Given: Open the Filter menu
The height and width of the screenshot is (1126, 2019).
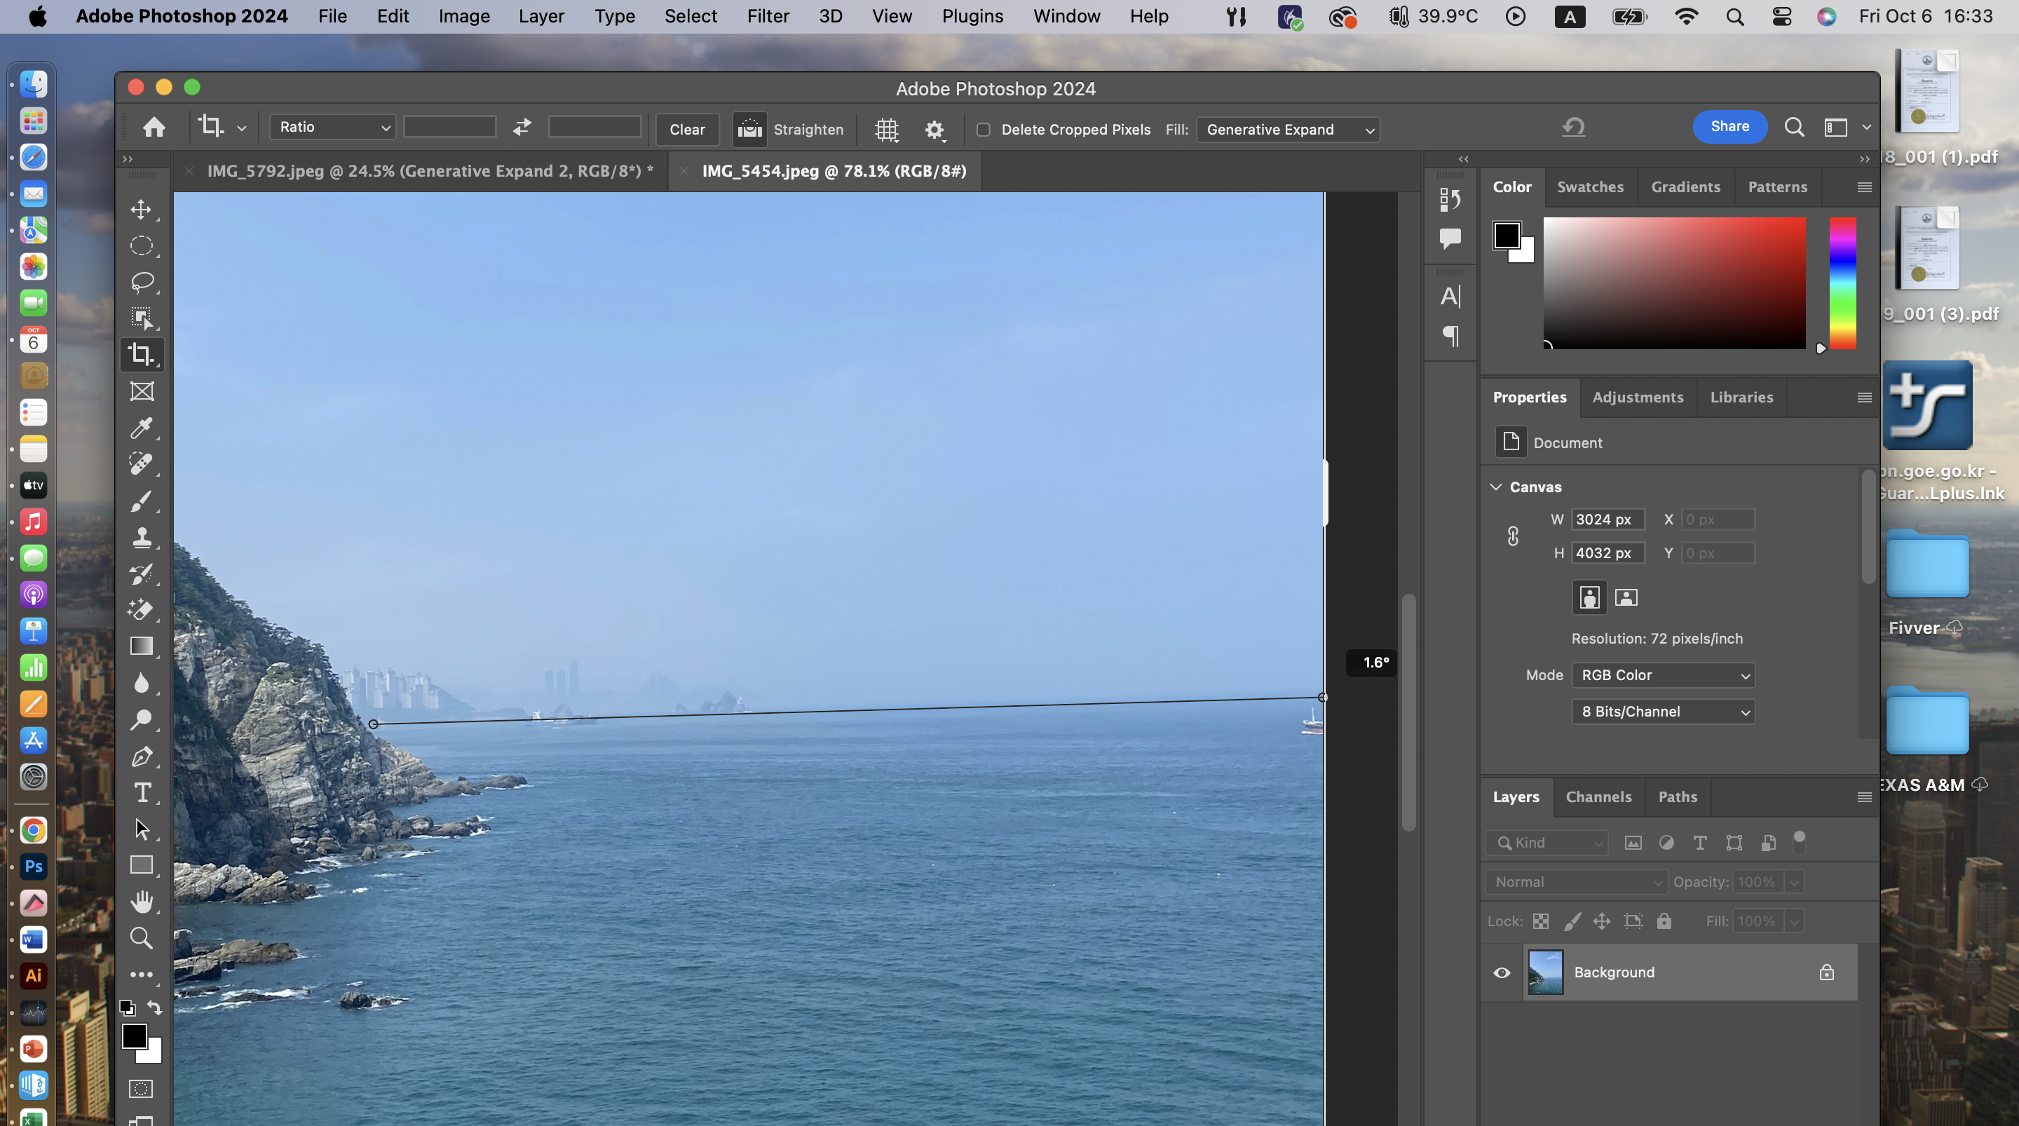Looking at the screenshot, I should [766, 16].
